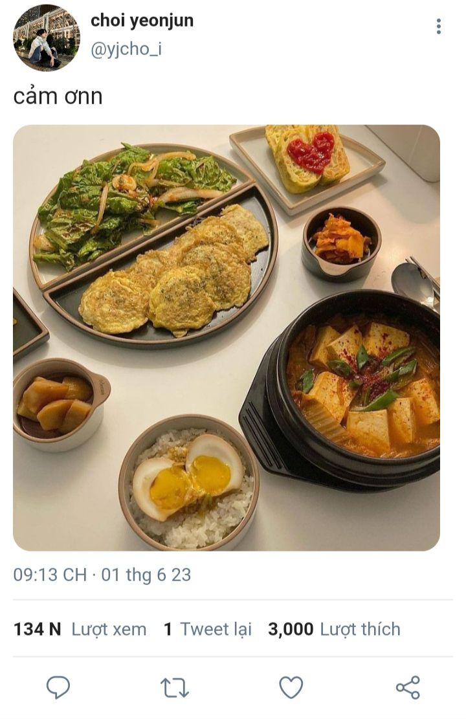Open the share icon options
Screen dimensions: 466x719
pos(408,687)
